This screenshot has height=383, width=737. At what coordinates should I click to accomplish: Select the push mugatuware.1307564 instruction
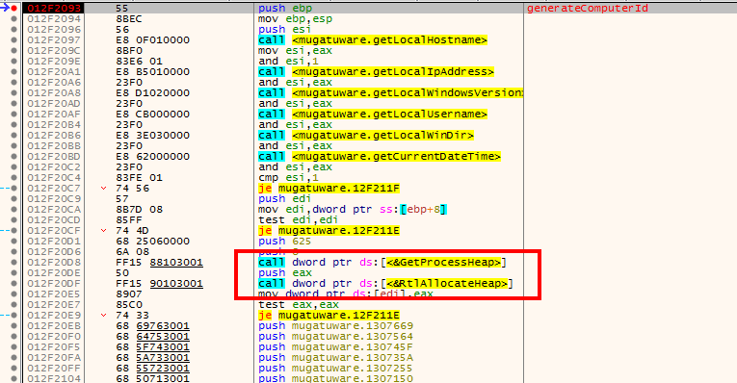(x=335, y=337)
